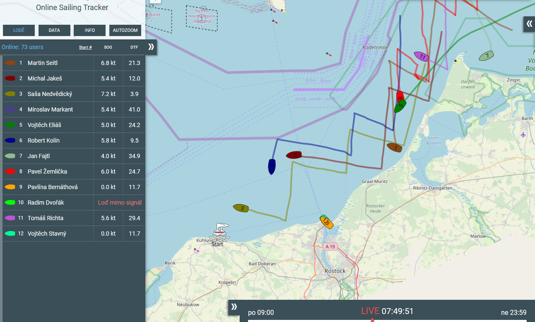Select the light green boat 7 on the map
The width and height of the screenshot is (535, 322).
point(486,56)
